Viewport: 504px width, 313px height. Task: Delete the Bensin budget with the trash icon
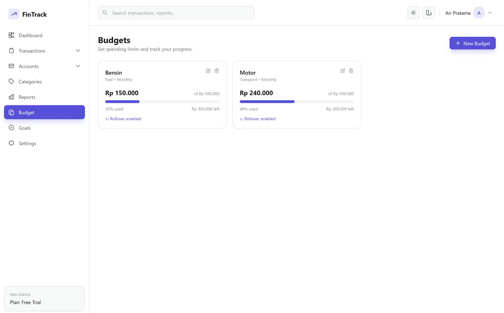(x=217, y=71)
